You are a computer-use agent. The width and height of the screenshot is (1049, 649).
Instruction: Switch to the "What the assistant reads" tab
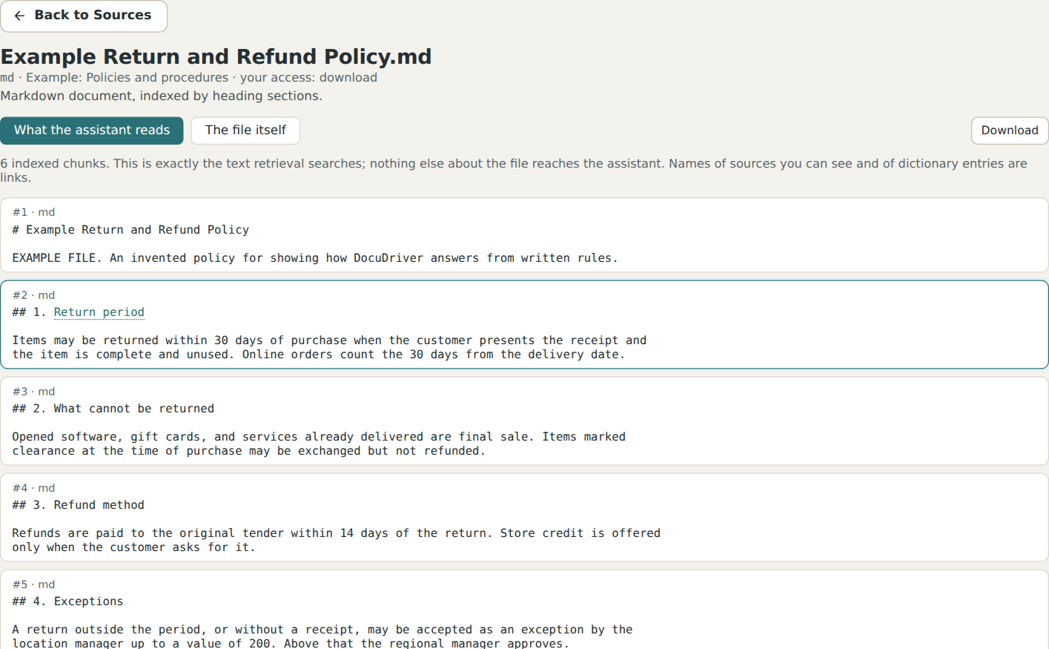tap(92, 131)
